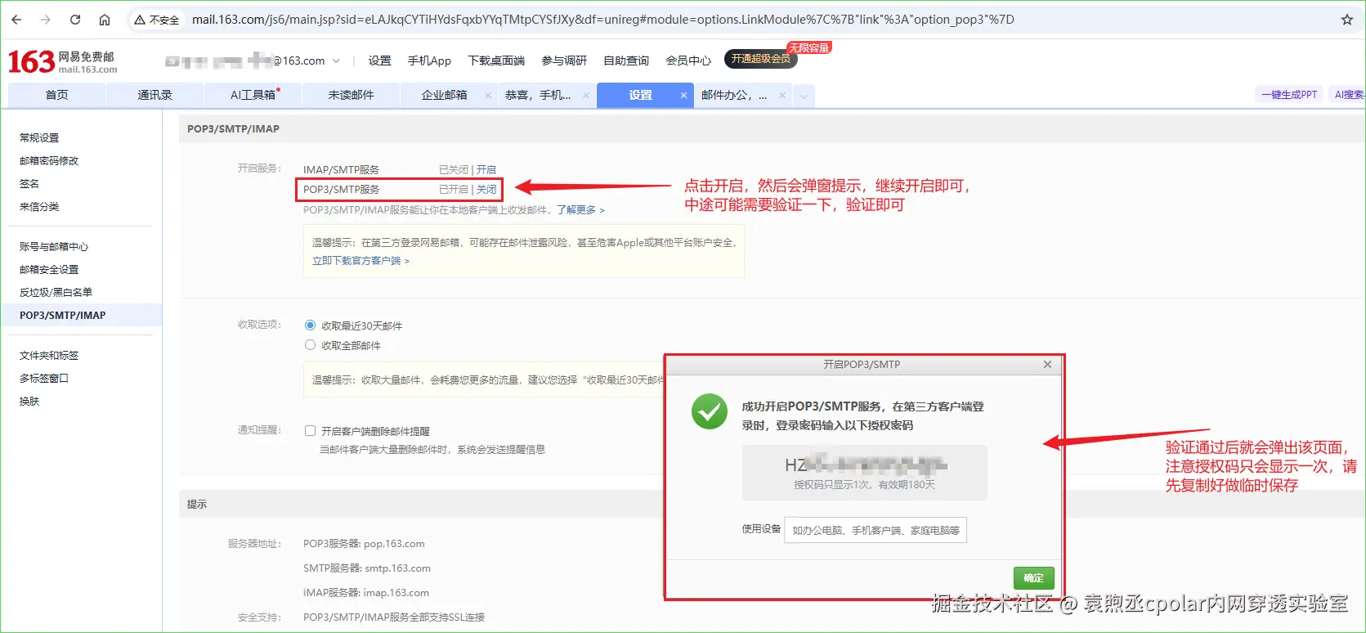1366x633 pixels.
Task: Go back using the browser back arrow
Action: point(16,20)
